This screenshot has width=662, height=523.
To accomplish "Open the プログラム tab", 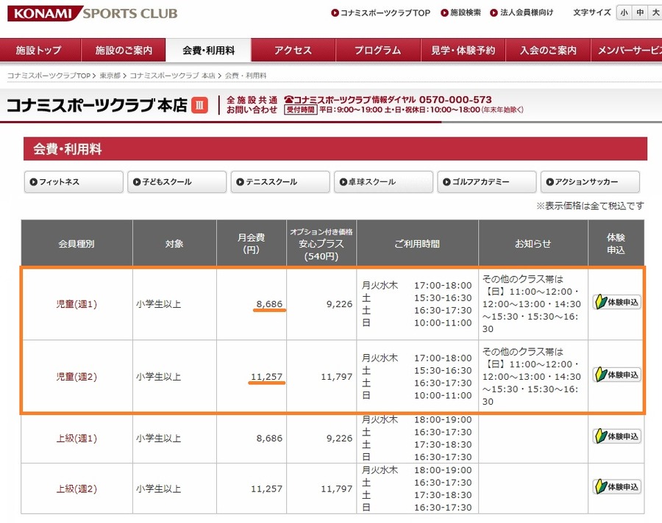I will point(379,51).
